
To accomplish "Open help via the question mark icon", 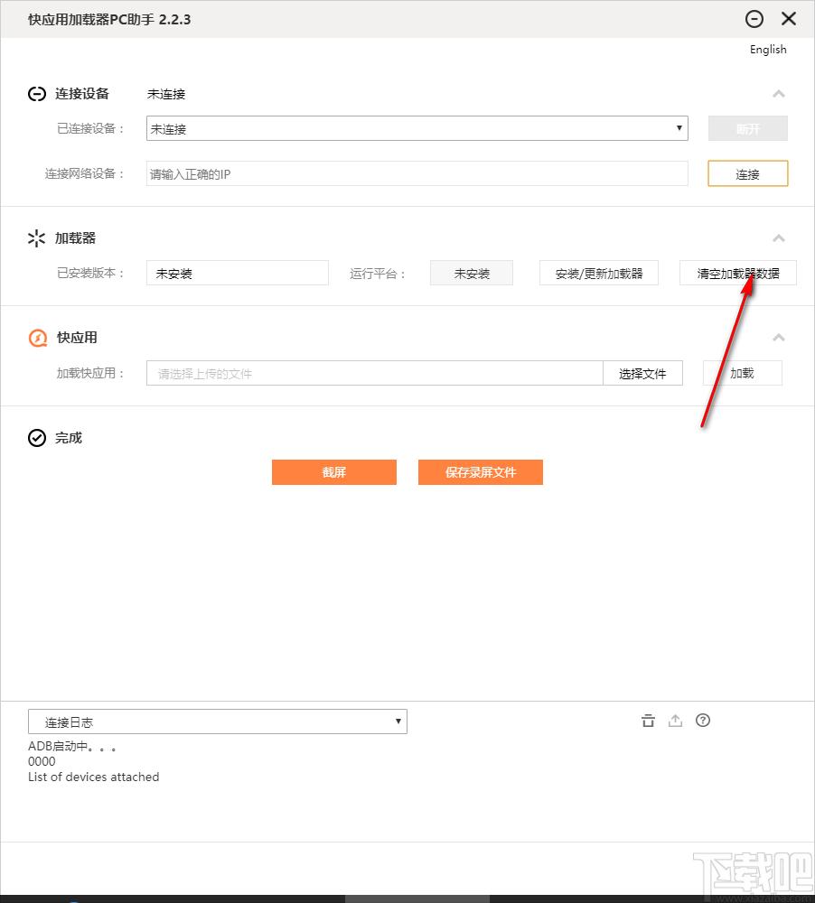I will pos(703,721).
